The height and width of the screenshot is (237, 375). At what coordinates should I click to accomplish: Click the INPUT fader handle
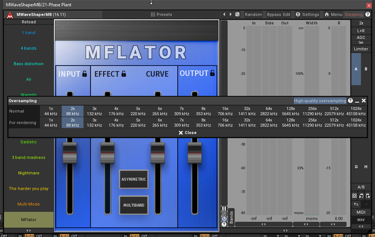[x=70, y=153]
